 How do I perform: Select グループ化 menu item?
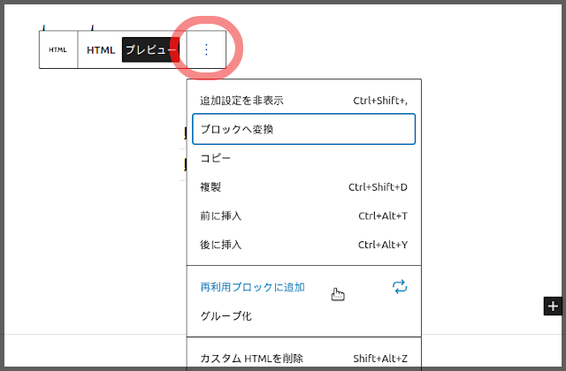coord(304,316)
